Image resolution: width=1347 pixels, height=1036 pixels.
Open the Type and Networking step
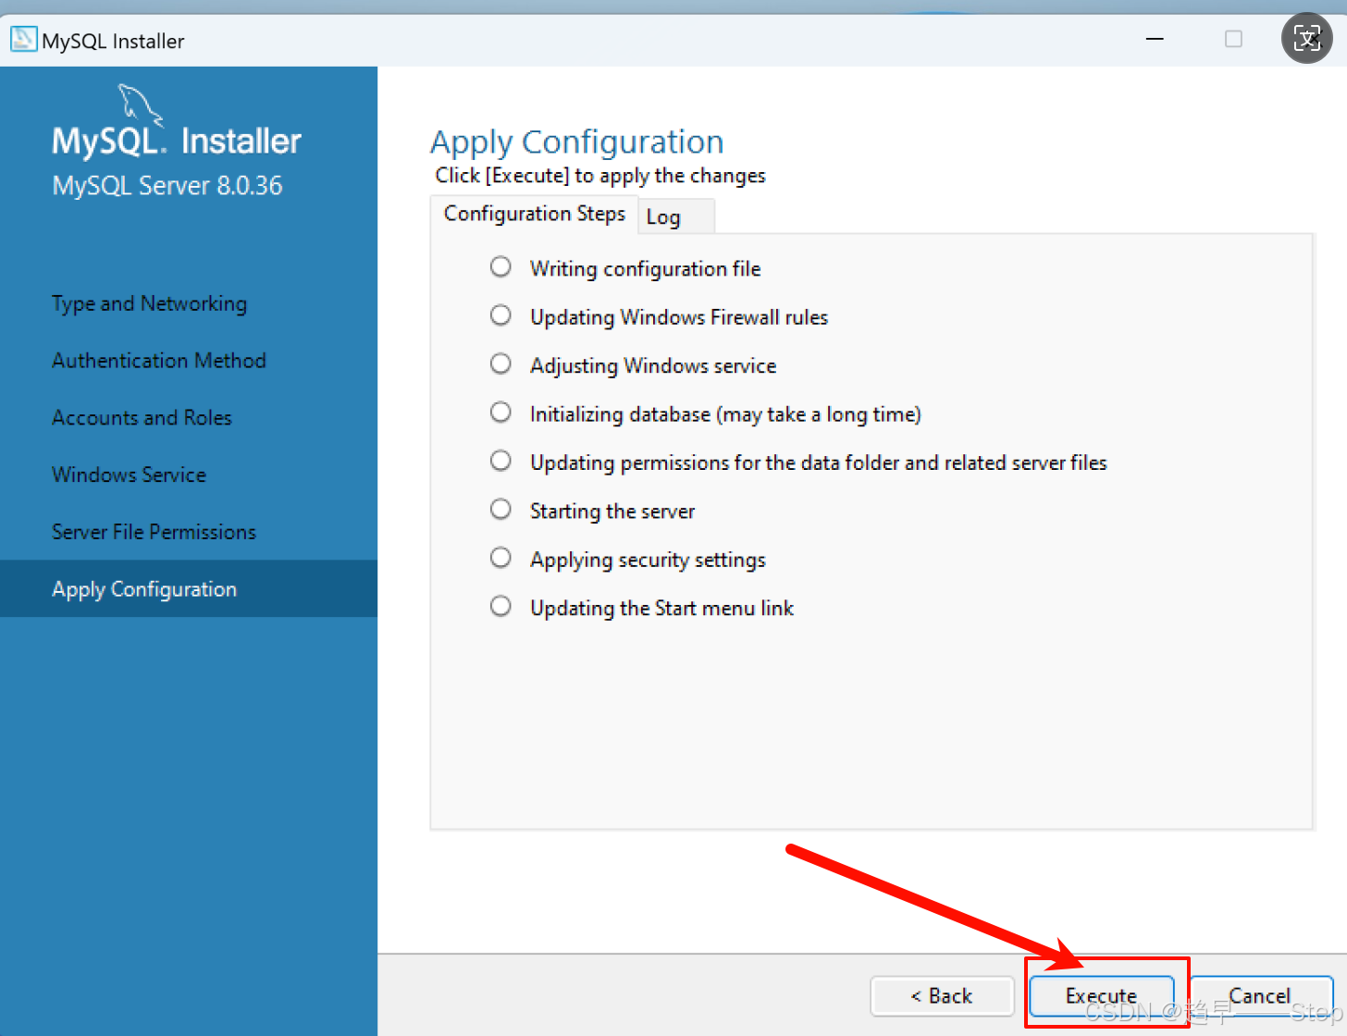[x=149, y=303]
